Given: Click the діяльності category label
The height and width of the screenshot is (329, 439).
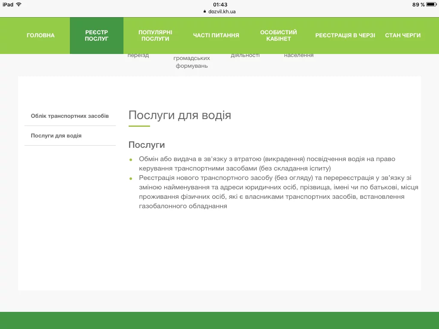Looking at the screenshot, I should (x=245, y=55).
